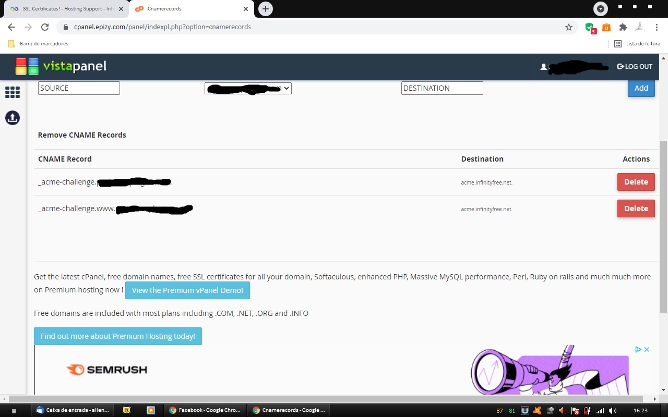Click the AdChoices icon on the ad
The height and width of the screenshot is (417, 668).
point(638,349)
